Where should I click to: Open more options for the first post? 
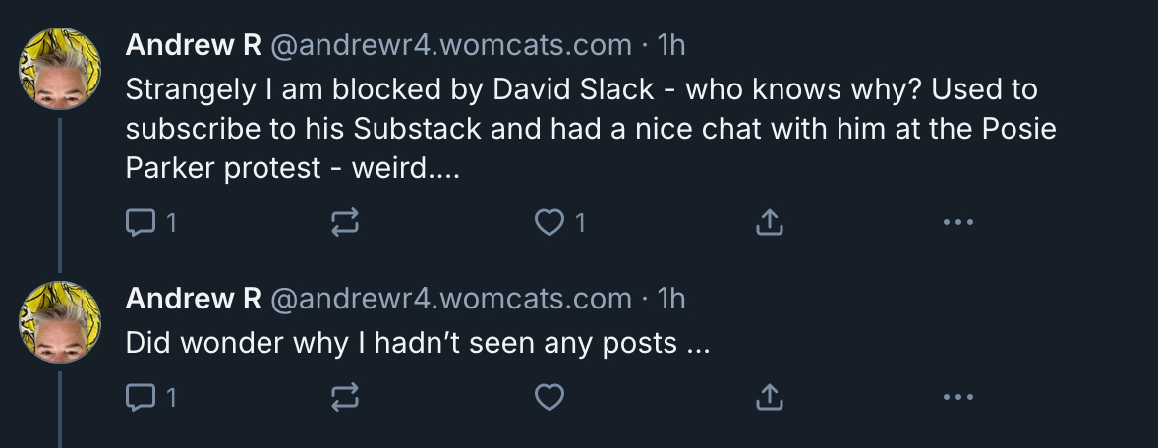point(956,223)
